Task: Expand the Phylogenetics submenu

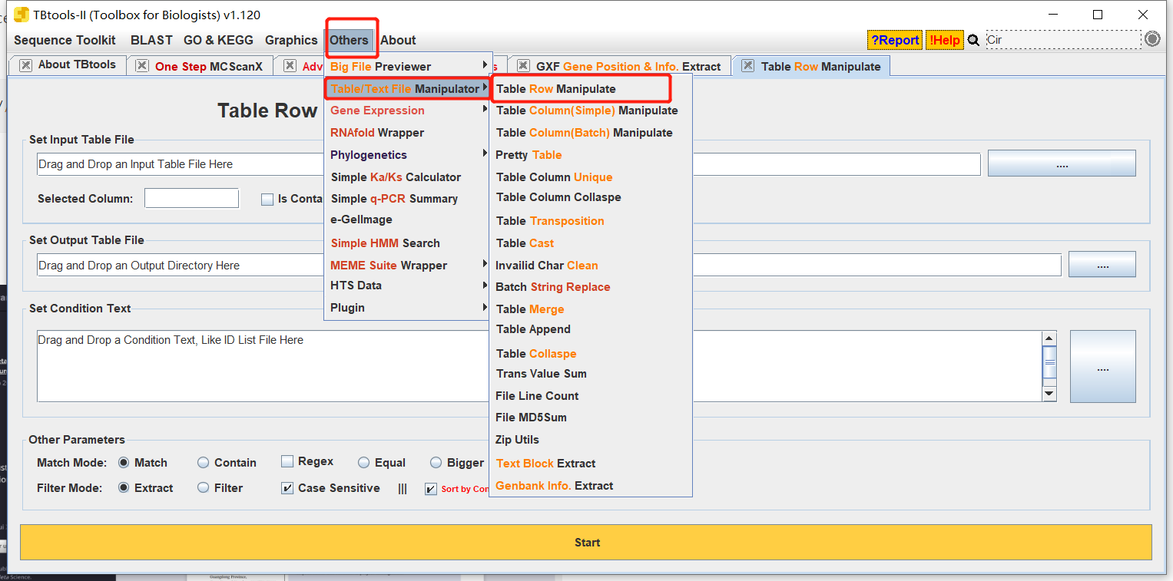Action: (x=406, y=155)
